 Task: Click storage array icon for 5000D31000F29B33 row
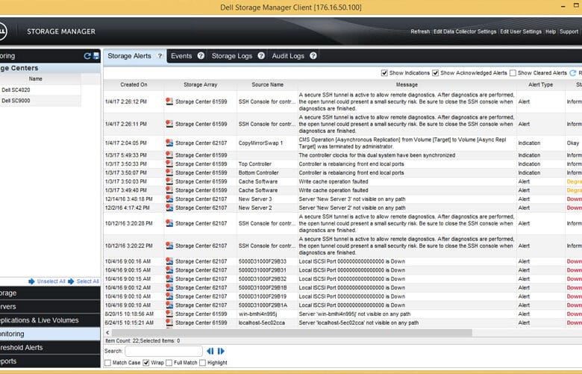pyautogui.click(x=169, y=261)
